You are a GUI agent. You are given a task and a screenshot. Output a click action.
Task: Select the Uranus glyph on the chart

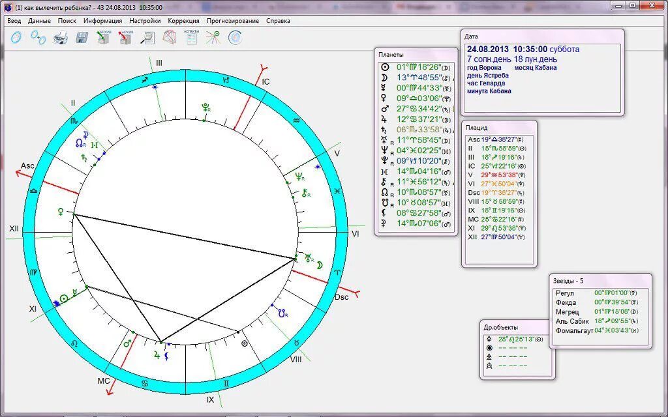308,257
